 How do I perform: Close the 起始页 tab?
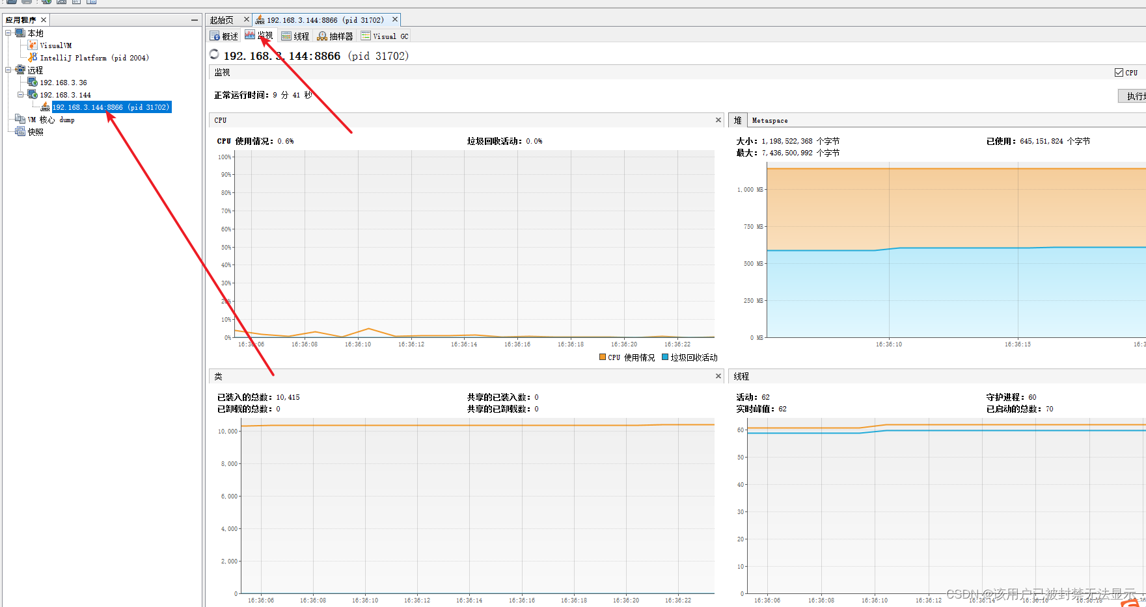(247, 19)
